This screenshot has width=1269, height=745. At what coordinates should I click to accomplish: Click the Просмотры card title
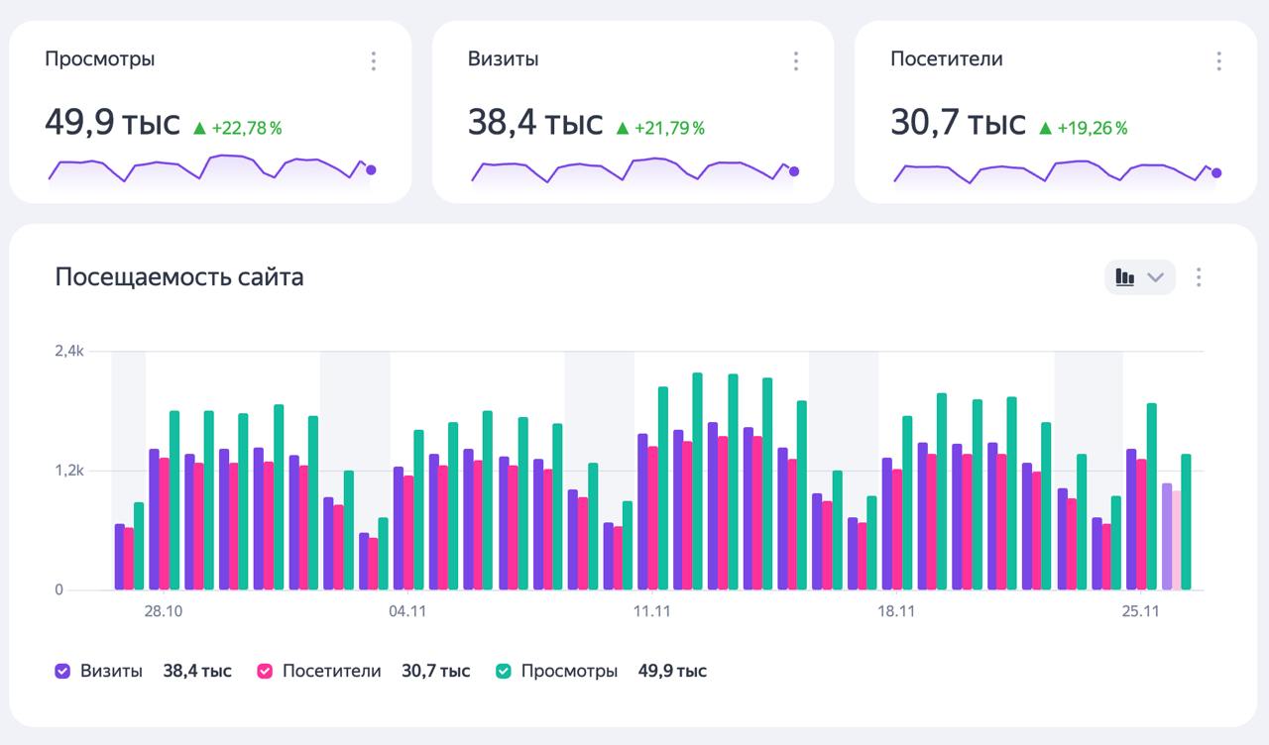coord(100,59)
